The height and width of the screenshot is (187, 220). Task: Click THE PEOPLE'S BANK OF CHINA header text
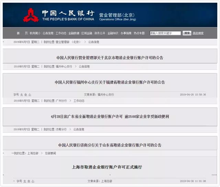[68, 19]
